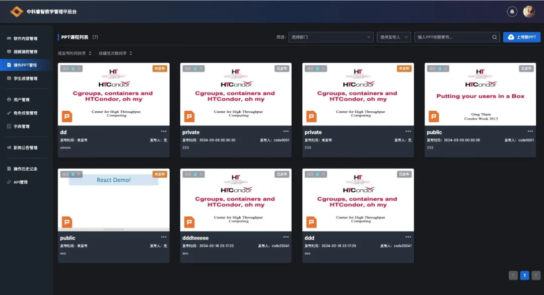Open more options for the ddd card
544x295 pixels.
click(408, 237)
